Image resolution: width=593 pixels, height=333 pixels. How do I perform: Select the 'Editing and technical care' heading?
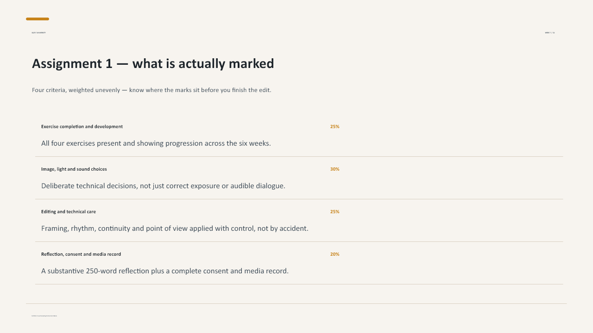coord(69,211)
